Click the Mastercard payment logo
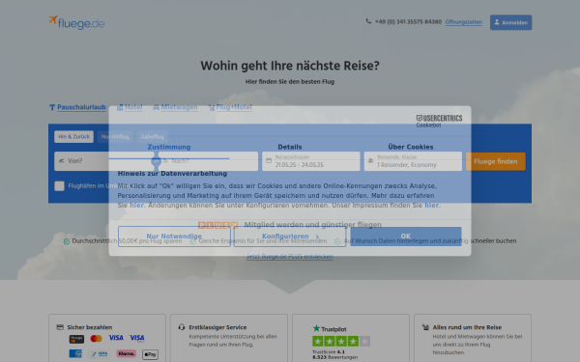Screen dimensions: 580x362 pos(96,339)
